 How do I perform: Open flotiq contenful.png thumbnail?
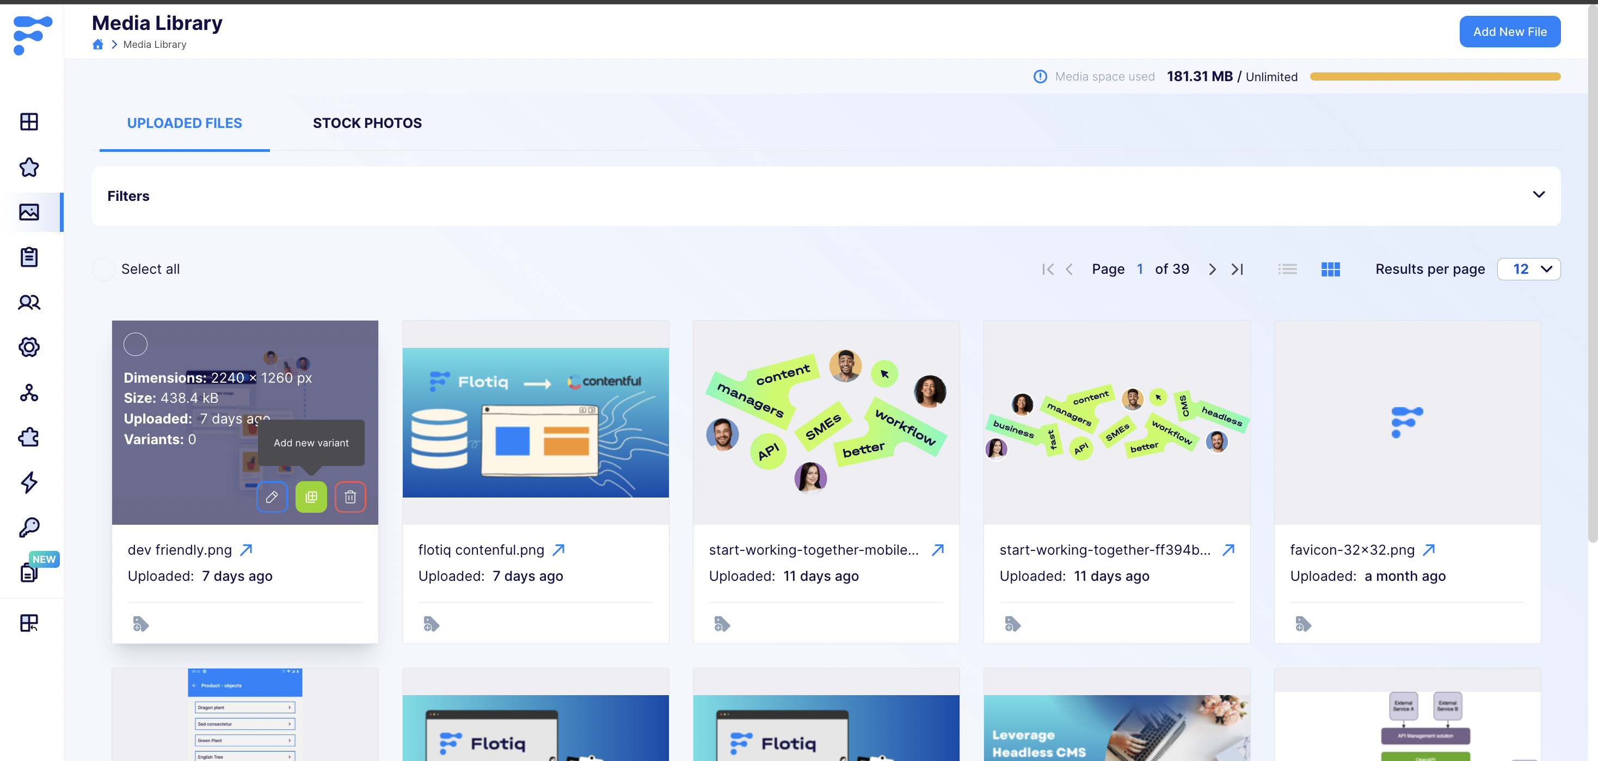coord(536,422)
